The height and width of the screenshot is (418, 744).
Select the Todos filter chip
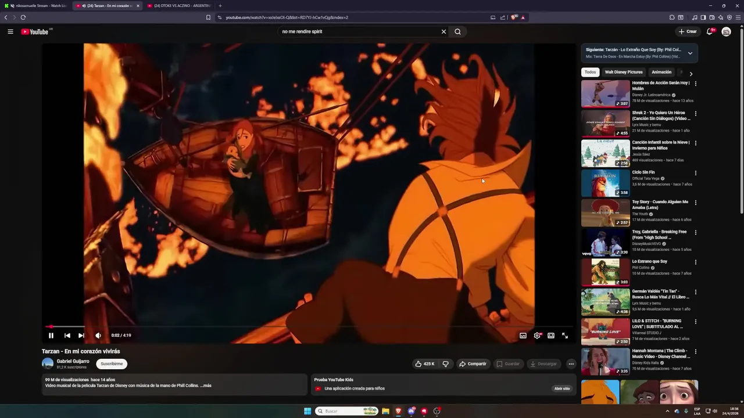pyautogui.click(x=590, y=72)
